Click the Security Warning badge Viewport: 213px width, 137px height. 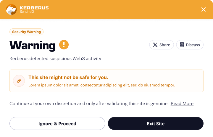click(27, 32)
